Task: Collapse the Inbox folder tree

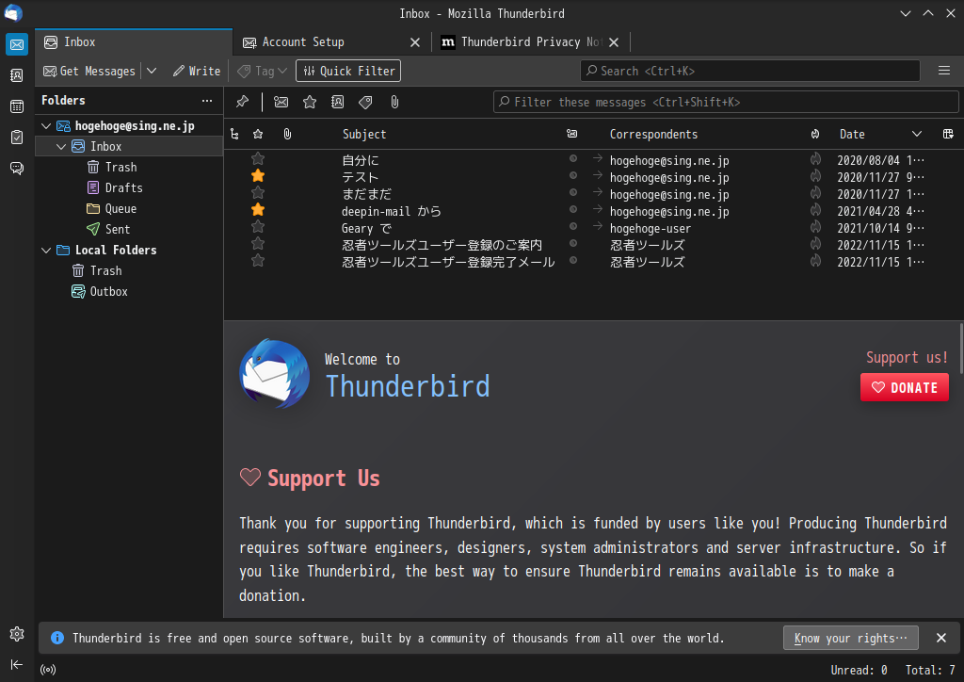Action: (x=61, y=147)
